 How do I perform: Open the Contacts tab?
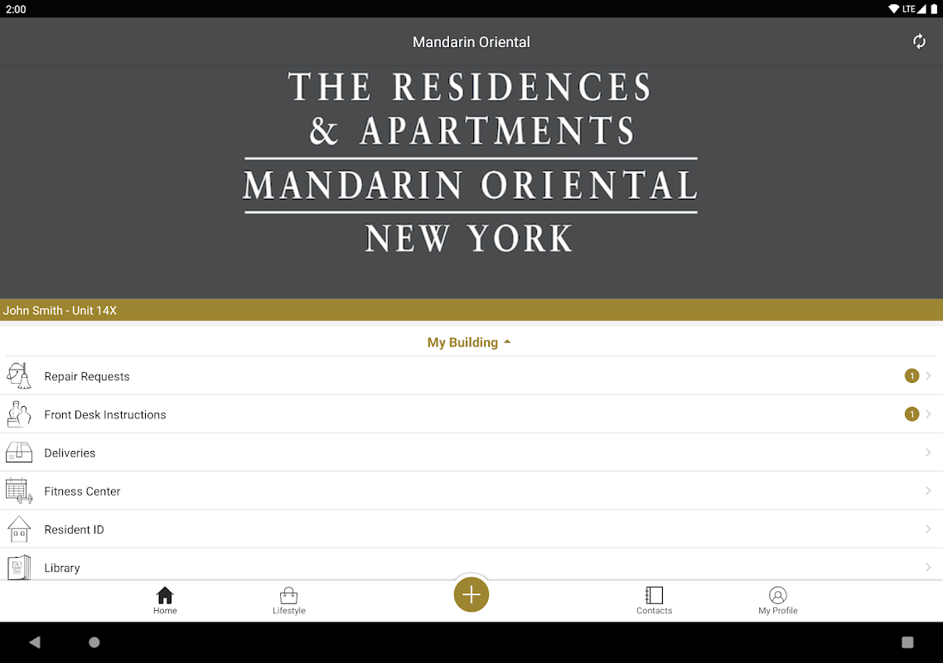pyautogui.click(x=654, y=601)
